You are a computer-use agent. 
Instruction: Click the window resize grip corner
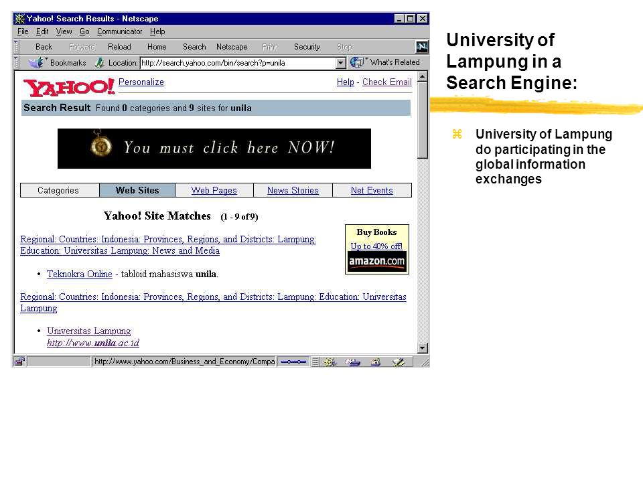(x=425, y=362)
